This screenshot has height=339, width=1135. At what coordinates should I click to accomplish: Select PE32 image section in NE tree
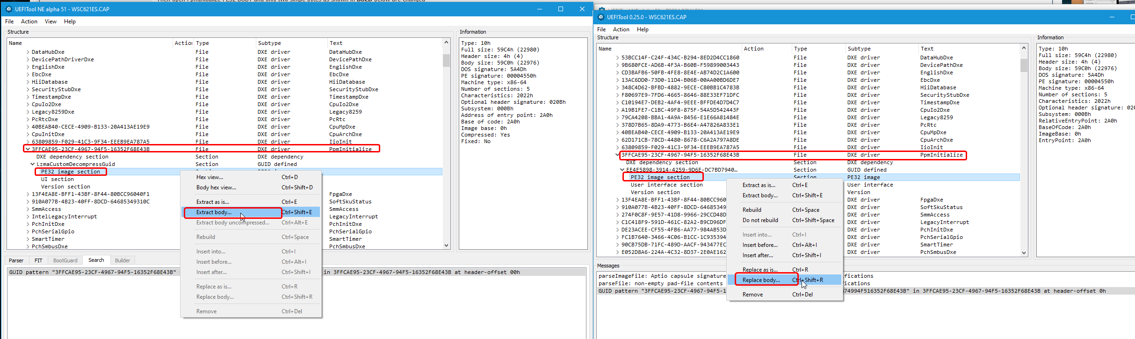click(x=71, y=172)
